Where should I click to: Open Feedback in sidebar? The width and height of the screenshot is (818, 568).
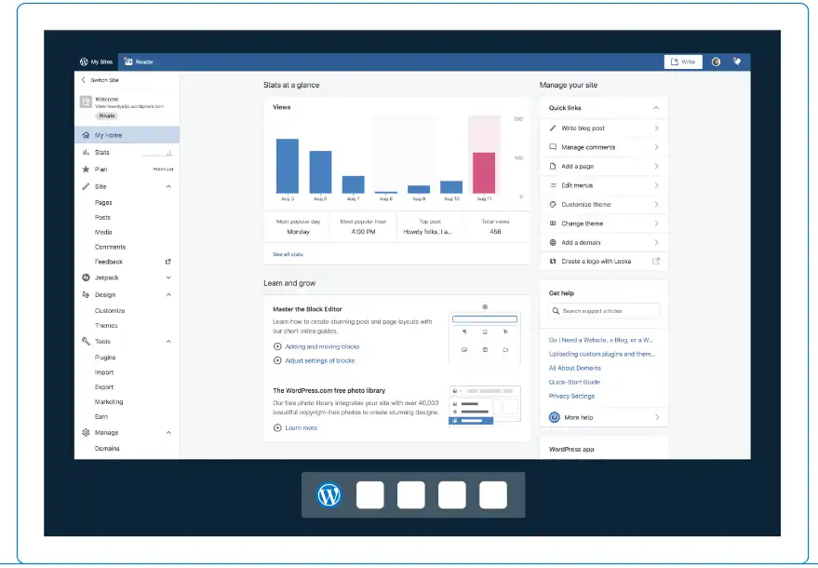click(x=109, y=262)
